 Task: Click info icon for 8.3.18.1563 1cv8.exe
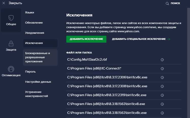[x=162, y=104]
